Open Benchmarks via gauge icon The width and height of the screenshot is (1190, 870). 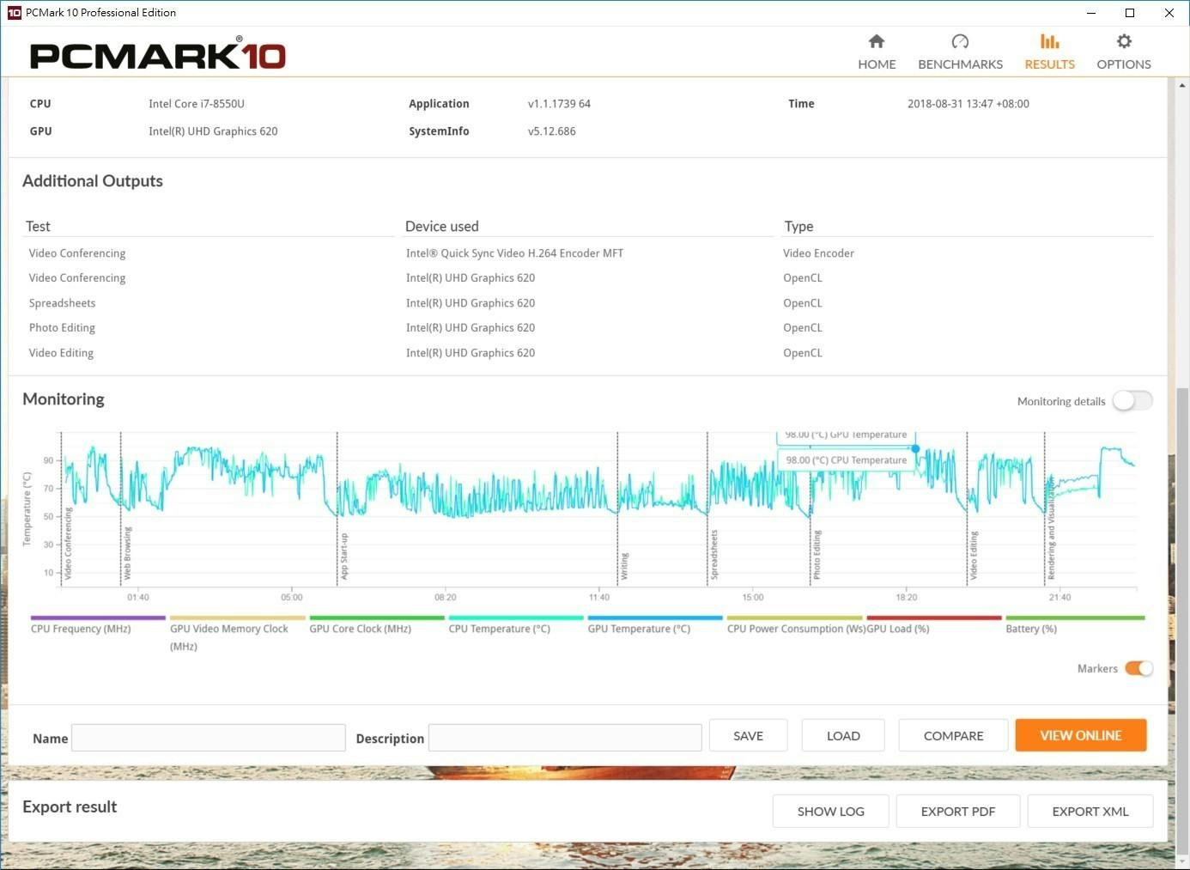point(960,42)
